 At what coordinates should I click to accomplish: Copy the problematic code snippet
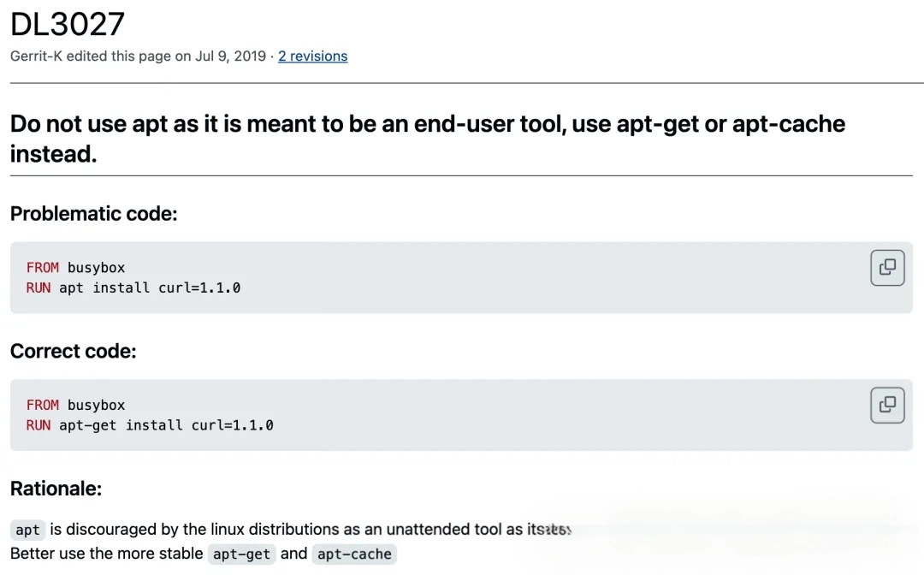click(887, 267)
